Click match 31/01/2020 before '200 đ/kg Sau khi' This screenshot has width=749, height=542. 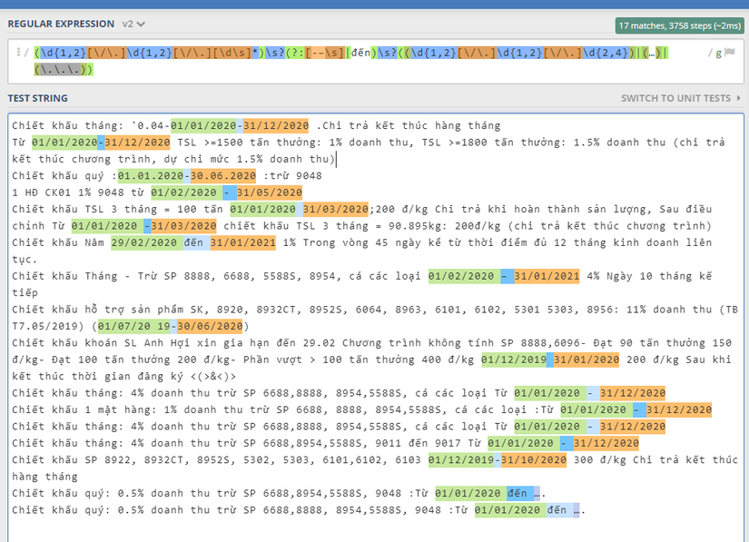[x=586, y=360]
